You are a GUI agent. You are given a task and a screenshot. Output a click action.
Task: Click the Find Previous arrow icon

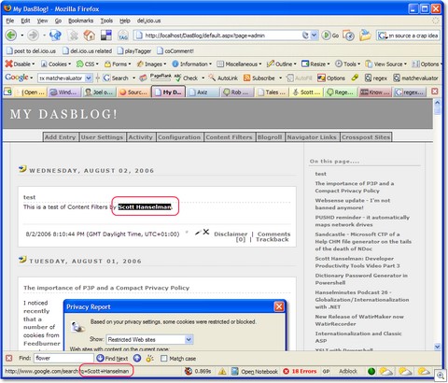pos(137,358)
